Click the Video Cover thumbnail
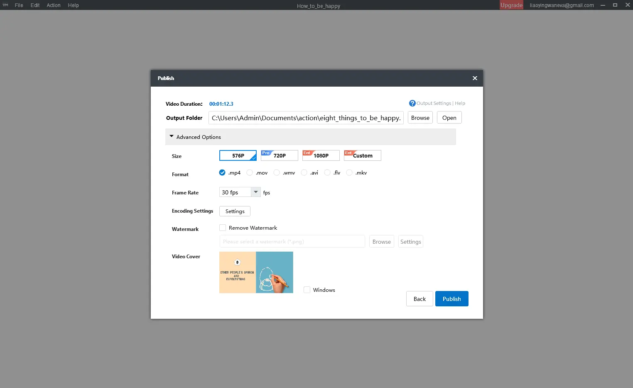The image size is (633, 388). tap(256, 272)
